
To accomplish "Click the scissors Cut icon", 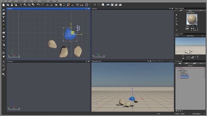I will [x=21, y=5].
